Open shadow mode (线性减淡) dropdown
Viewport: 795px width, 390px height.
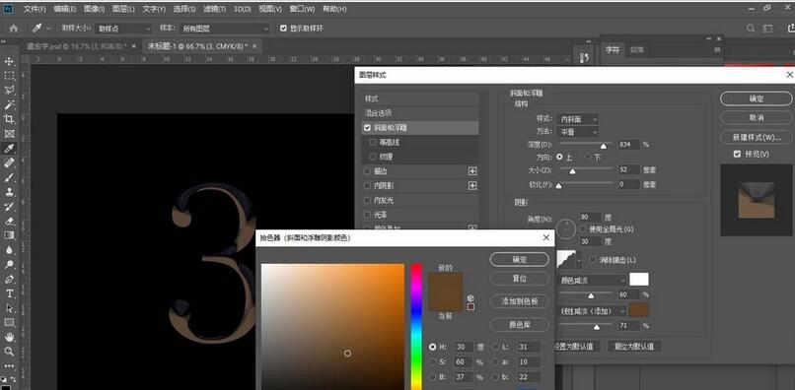coord(592,310)
